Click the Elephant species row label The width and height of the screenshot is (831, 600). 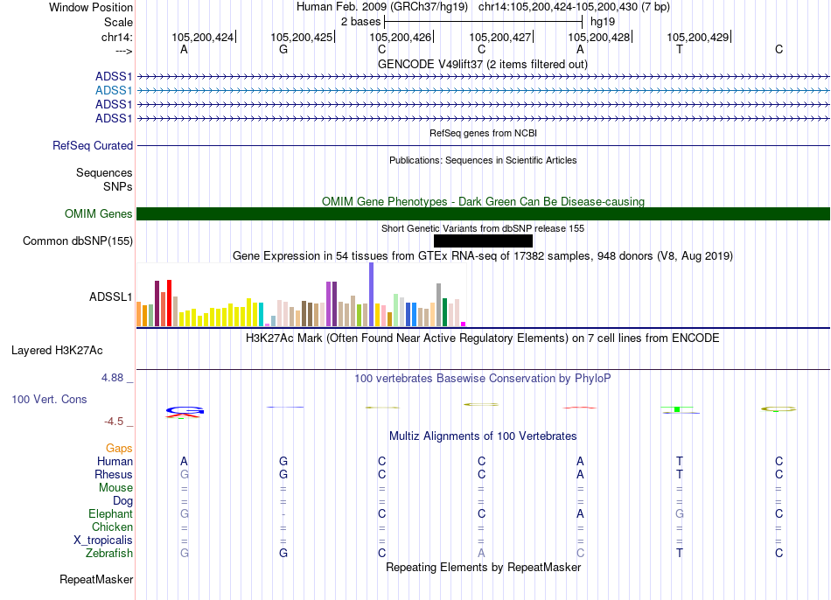pos(110,513)
